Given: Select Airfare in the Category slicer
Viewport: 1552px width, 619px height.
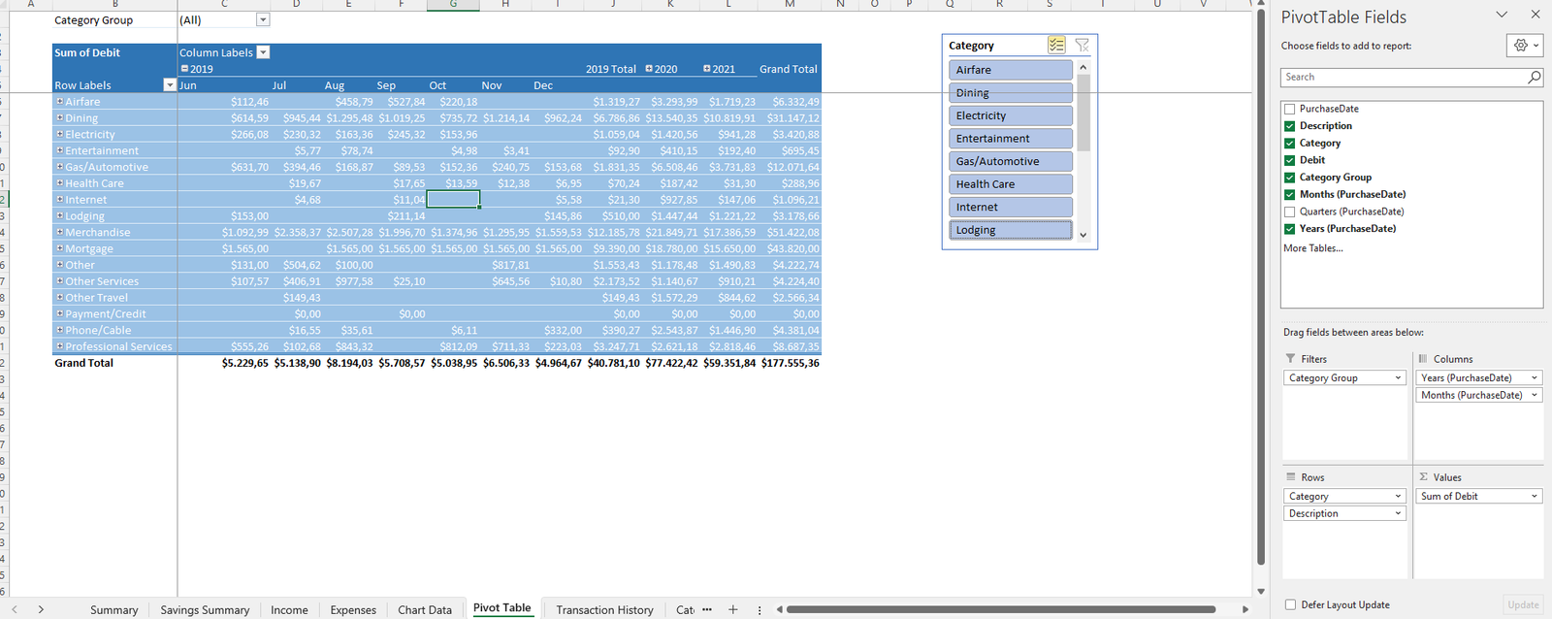Looking at the screenshot, I should coord(1011,70).
